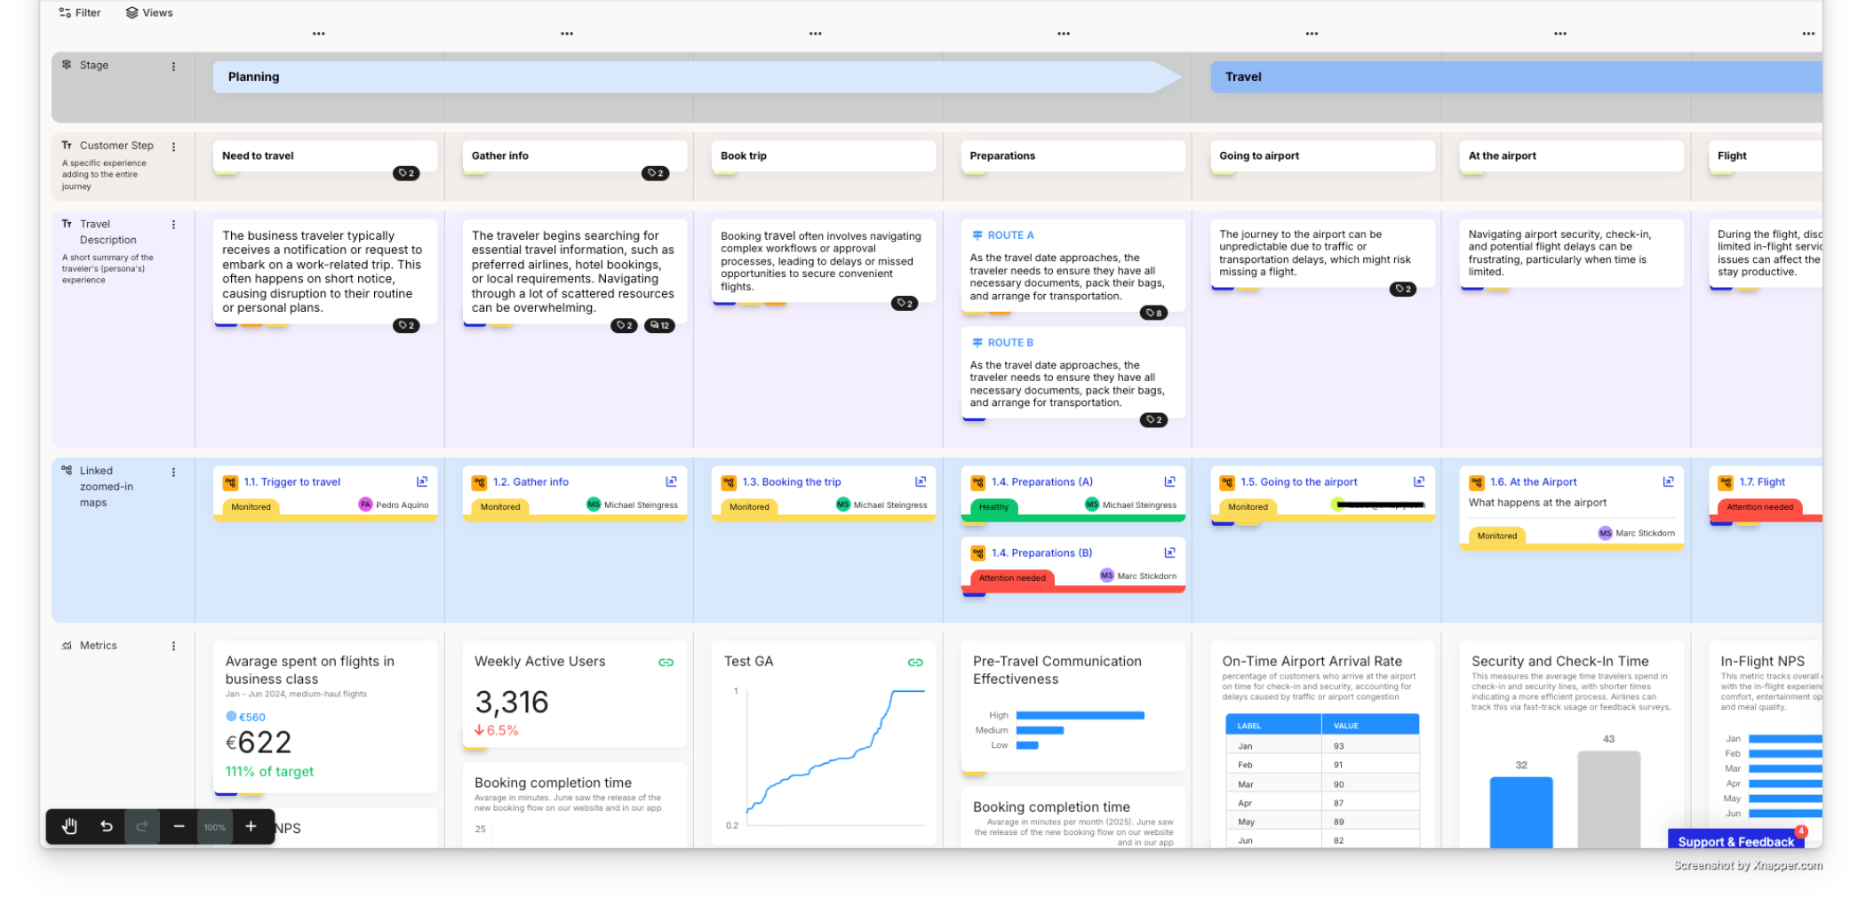1866x906 pixels.
Task: Open the 1.3. Booking the trip link
Action: tap(790, 481)
